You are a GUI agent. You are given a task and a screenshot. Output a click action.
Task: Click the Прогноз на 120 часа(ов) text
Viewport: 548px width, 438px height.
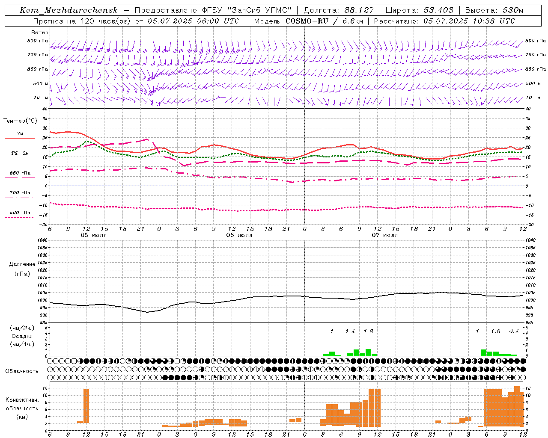(x=82, y=21)
